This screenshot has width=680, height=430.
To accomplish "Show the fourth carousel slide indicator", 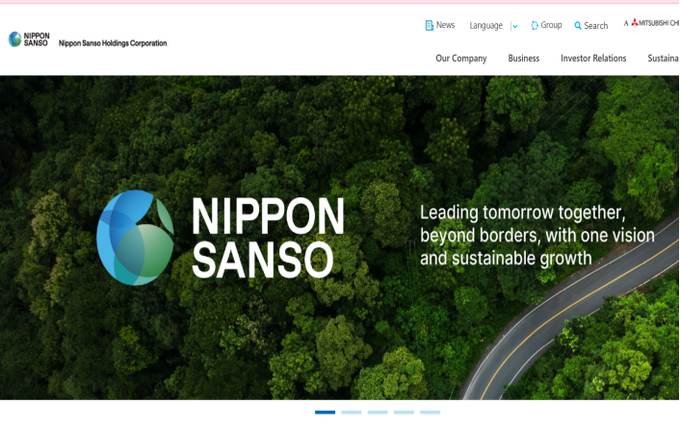I will tap(404, 412).
